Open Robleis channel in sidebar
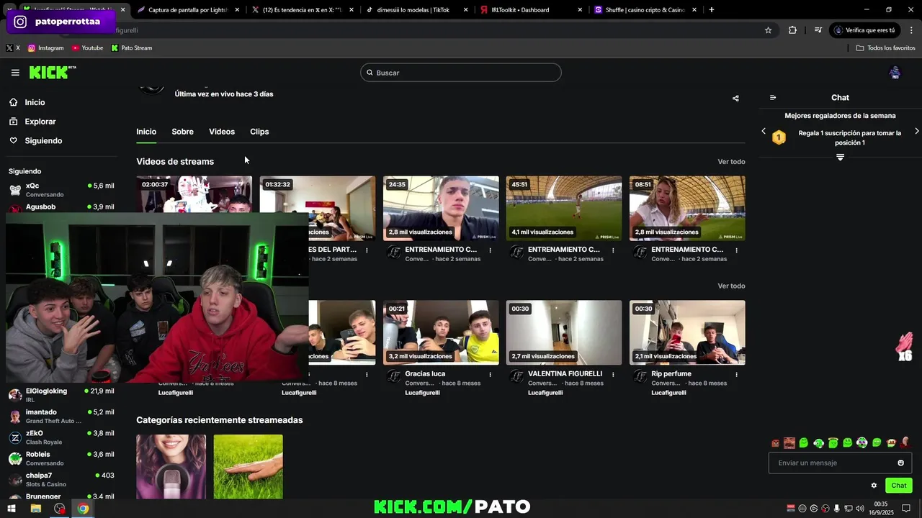 (61, 458)
